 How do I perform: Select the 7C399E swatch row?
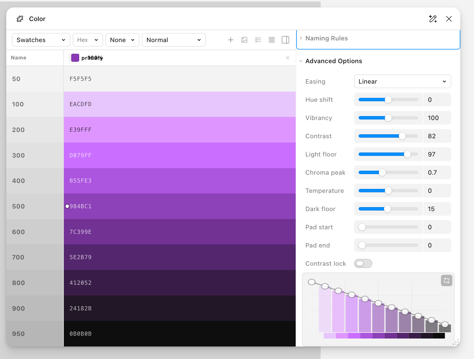coord(180,232)
